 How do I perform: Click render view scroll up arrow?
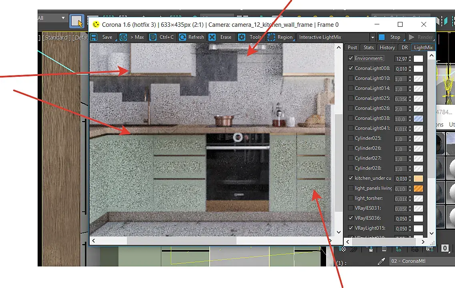339,47
